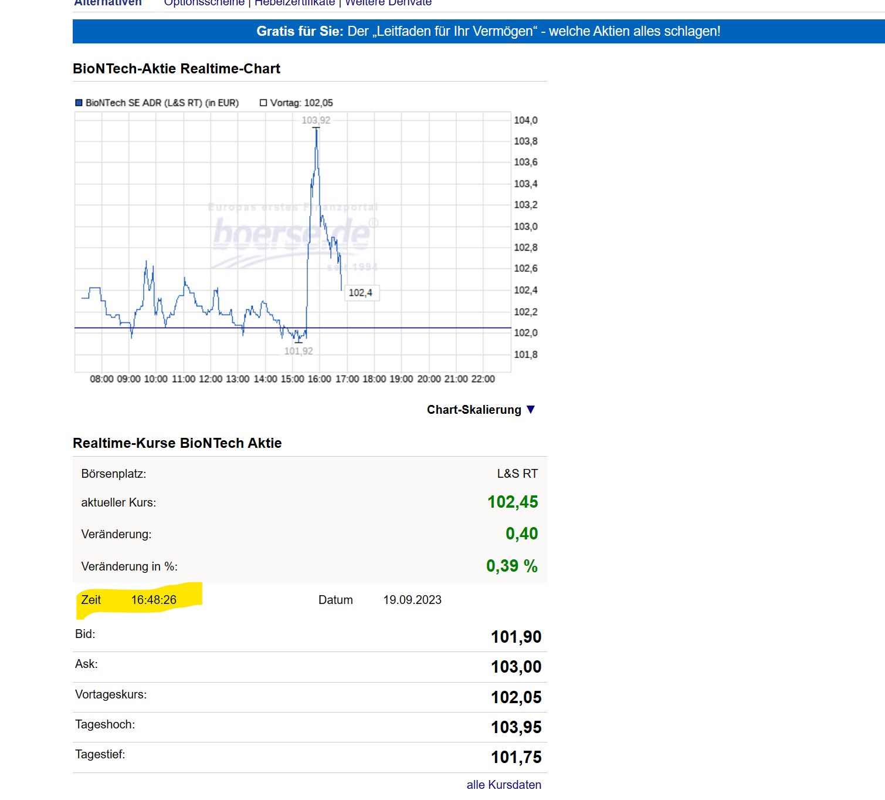Click the Ask value 103,00
885x800 pixels.
(x=516, y=667)
